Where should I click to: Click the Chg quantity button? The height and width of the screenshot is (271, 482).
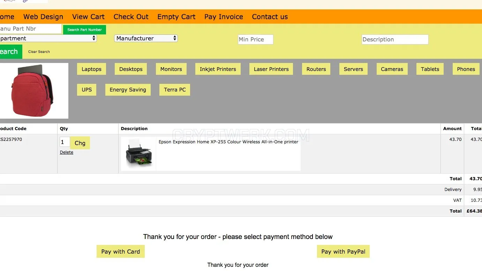click(x=80, y=143)
